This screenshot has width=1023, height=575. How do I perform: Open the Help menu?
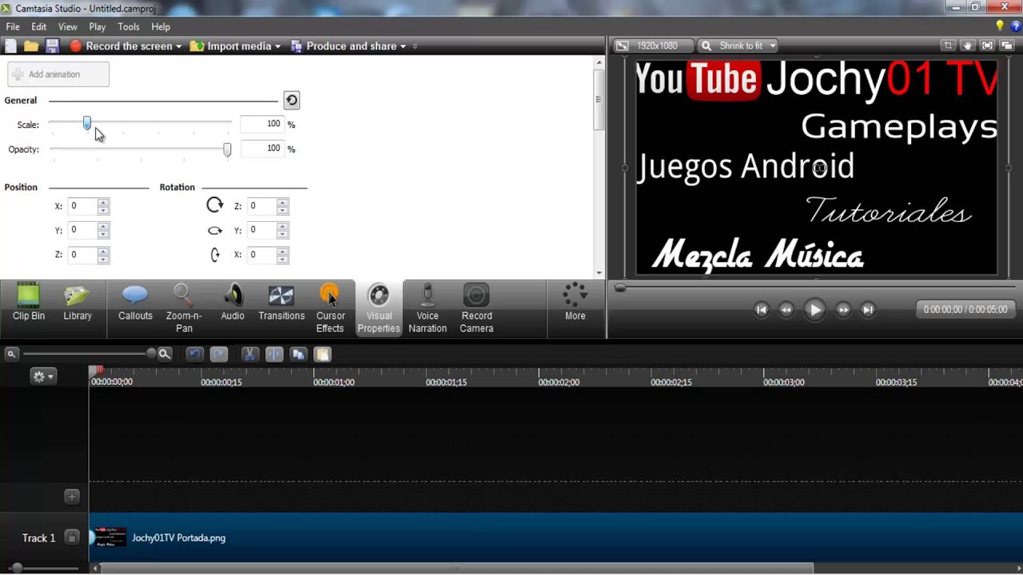click(x=161, y=26)
